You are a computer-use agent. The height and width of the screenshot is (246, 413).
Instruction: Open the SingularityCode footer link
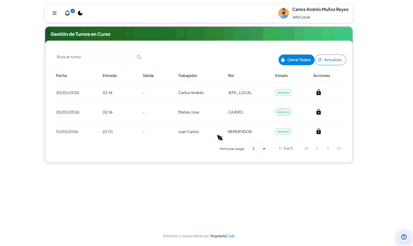click(222, 236)
